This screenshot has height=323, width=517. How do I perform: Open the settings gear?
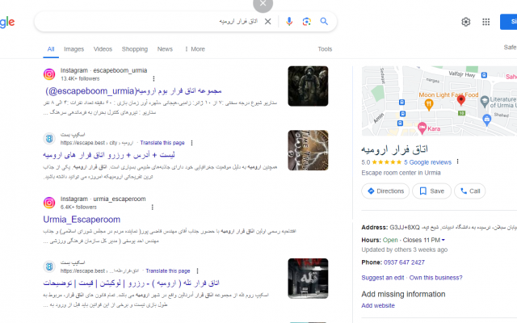click(465, 22)
